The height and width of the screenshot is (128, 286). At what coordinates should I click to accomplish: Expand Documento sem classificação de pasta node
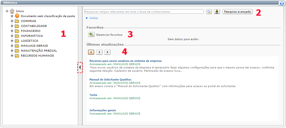point(12,16)
